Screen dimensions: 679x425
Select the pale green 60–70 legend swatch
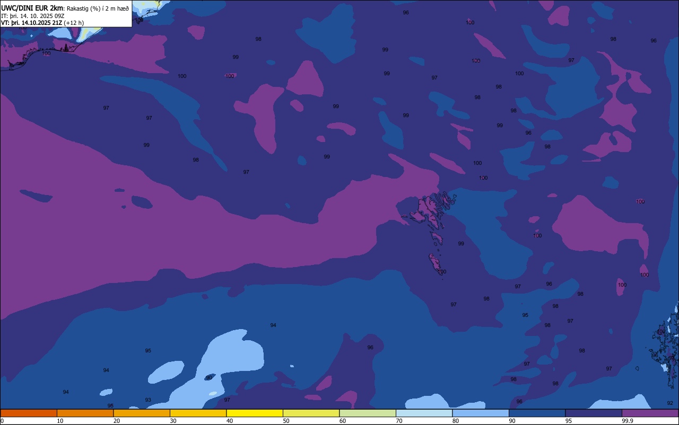(368, 413)
